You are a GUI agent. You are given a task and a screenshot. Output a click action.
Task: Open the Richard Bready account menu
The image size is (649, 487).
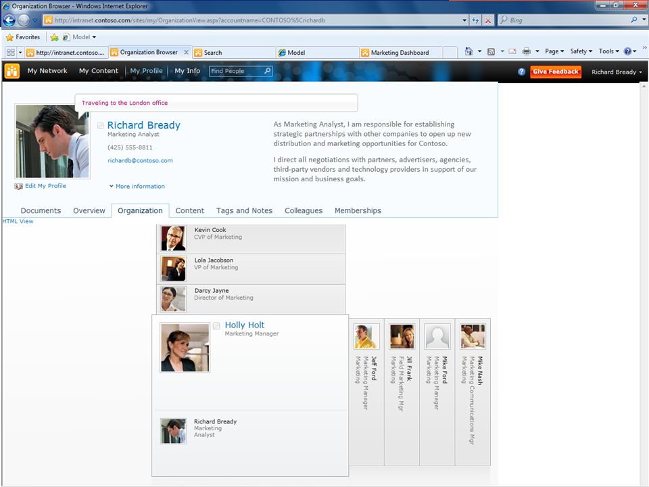pos(617,72)
